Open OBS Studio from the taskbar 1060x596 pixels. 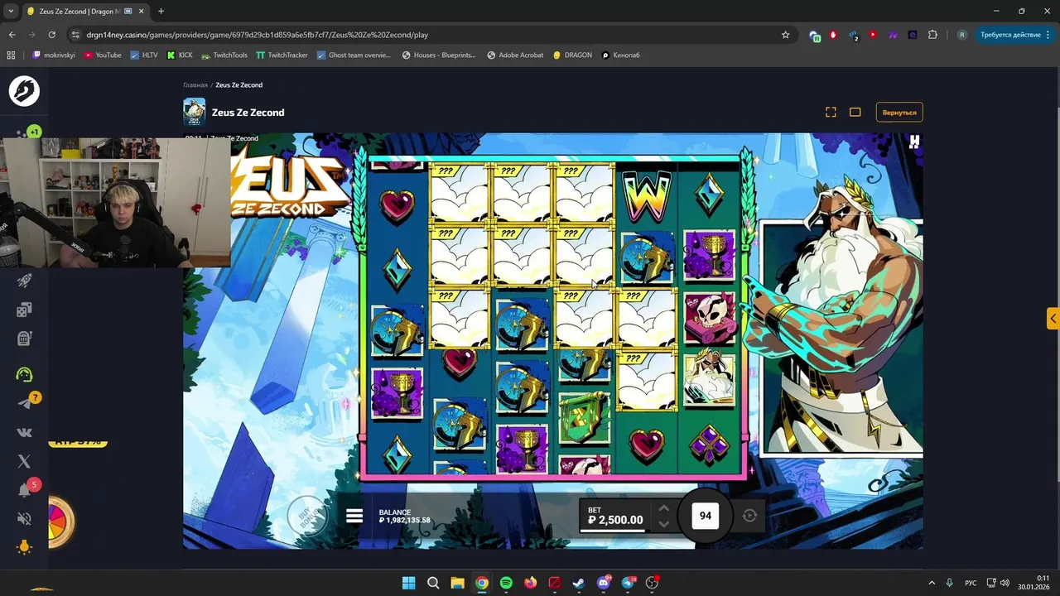pyautogui.click(x=653, y=583)
